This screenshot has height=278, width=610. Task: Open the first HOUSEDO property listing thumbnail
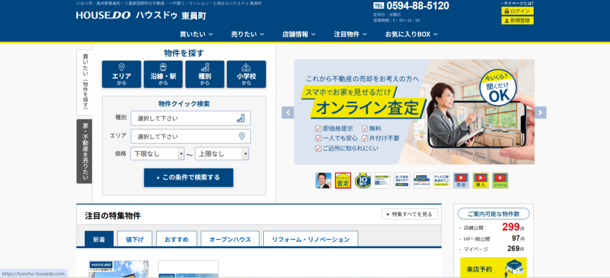coord(119,269)
